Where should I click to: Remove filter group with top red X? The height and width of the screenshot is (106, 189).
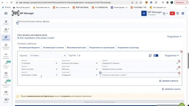coord(181,52)
